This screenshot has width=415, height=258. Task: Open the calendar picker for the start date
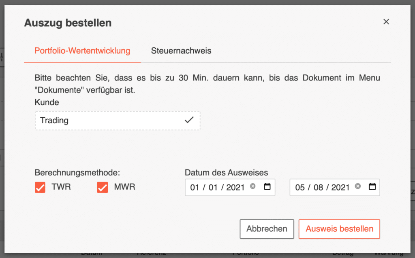[267, 187]
